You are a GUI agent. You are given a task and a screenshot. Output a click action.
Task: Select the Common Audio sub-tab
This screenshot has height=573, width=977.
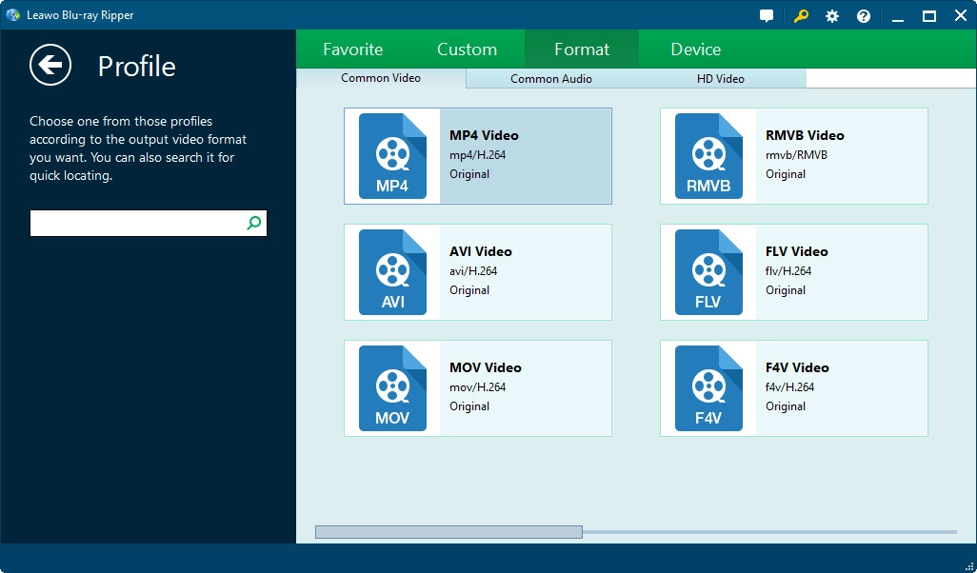(x=550, y=79)
